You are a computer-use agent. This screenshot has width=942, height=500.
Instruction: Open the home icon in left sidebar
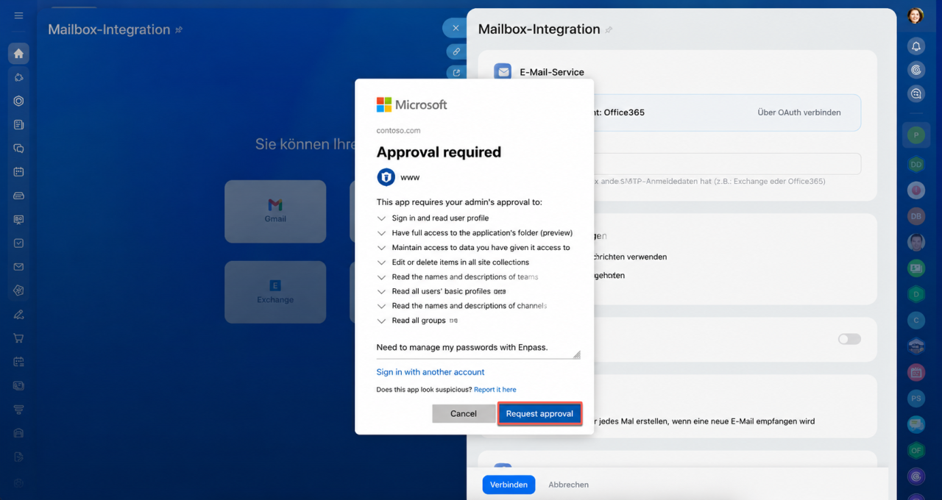click(18, 53)
